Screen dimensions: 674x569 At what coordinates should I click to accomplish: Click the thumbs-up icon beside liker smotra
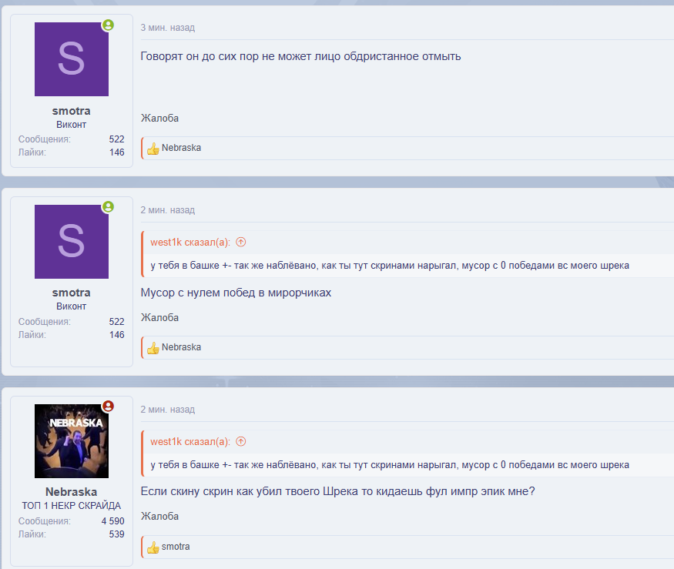(x=153, y=547)
